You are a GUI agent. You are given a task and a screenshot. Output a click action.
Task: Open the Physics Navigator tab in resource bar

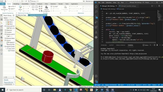click(2, 23)
